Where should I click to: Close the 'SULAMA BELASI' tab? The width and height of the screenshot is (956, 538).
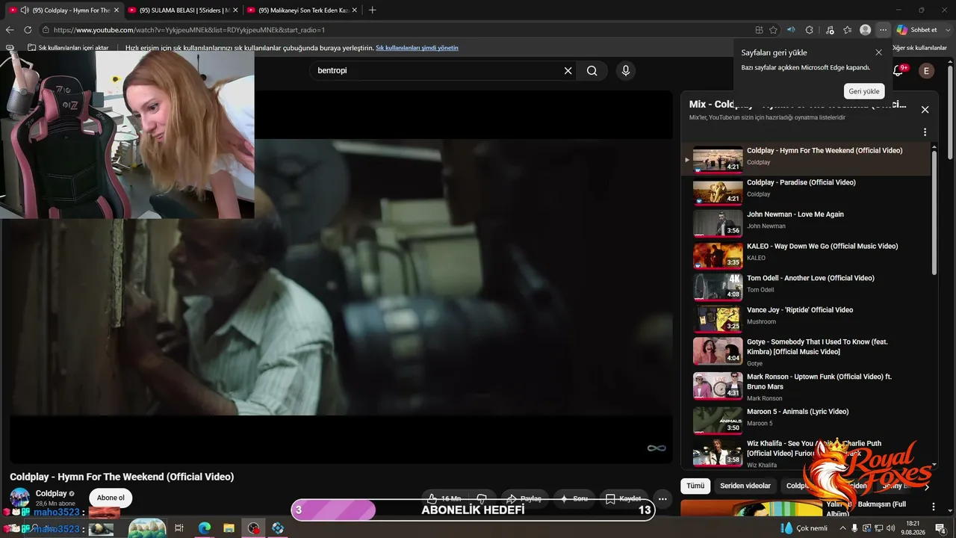coord(235,10)
